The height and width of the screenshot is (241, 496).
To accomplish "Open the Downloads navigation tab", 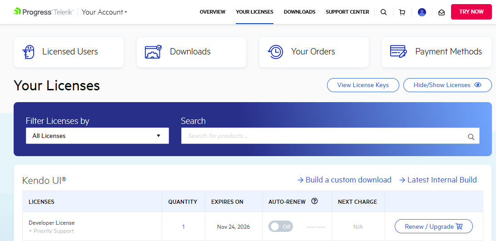I will click(300, 12).
